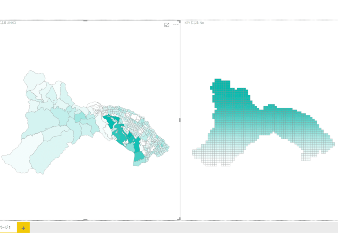Open focus mode for the JINKO map
338x241 pixels.
[x=167, y=25]
